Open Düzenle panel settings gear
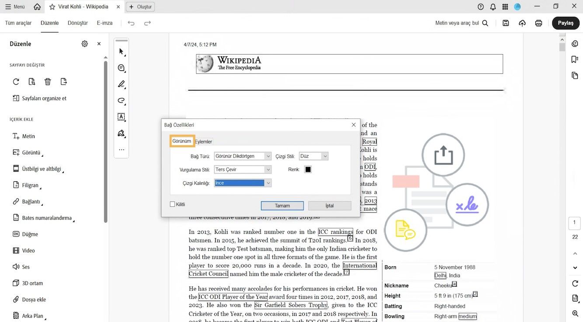Image resolution: width=583 pixels, height=322 pixels. (85, 44)
